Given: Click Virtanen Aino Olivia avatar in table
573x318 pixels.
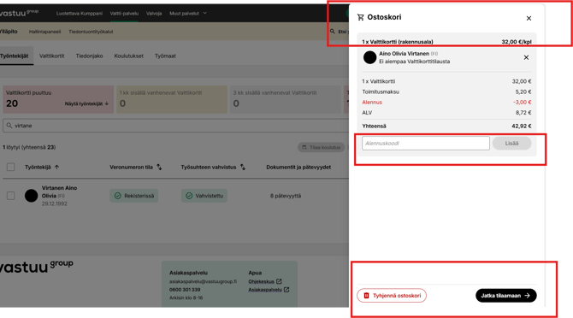Looking at the screenshot, I should [31, 196].
